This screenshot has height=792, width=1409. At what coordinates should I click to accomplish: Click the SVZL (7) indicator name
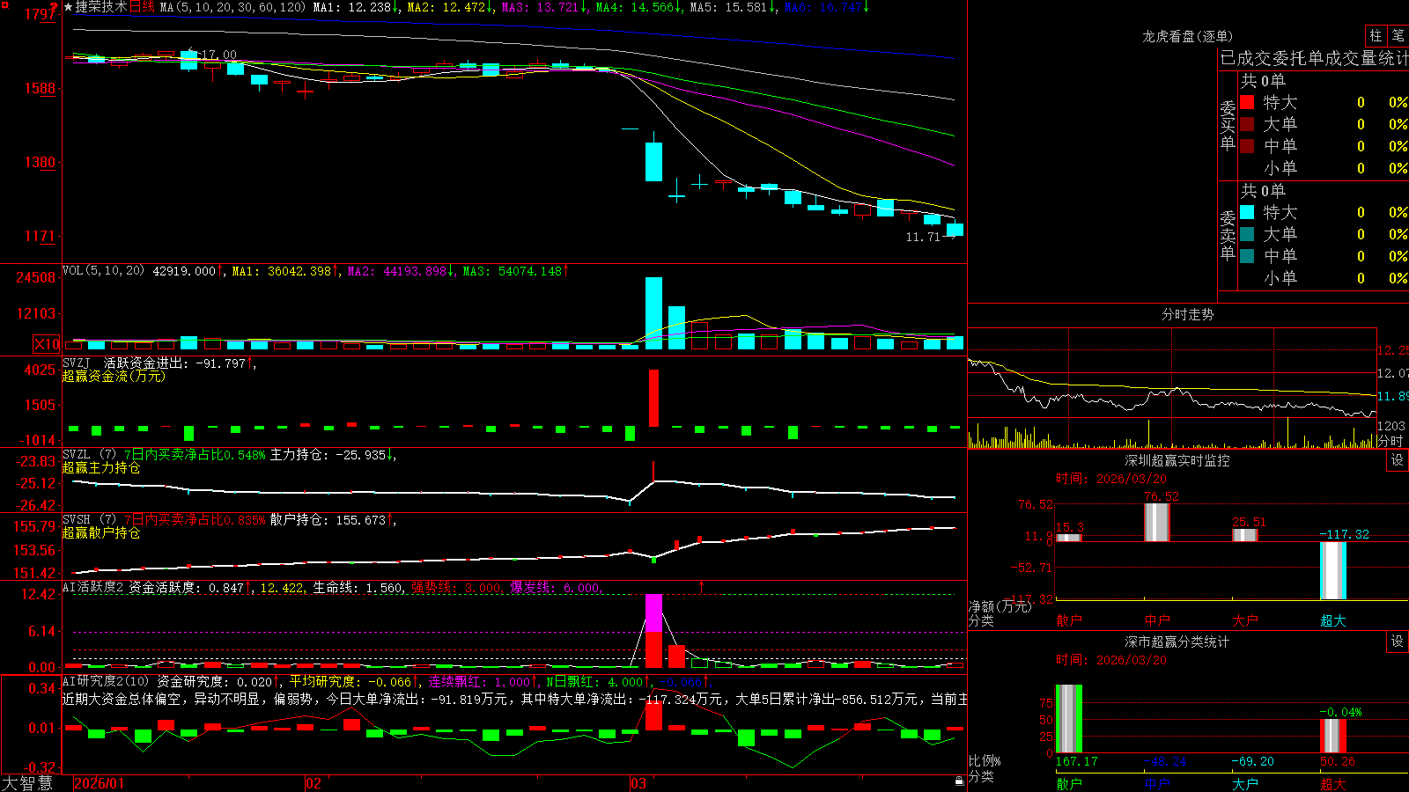pyautogui.click(x=89, y=454)
